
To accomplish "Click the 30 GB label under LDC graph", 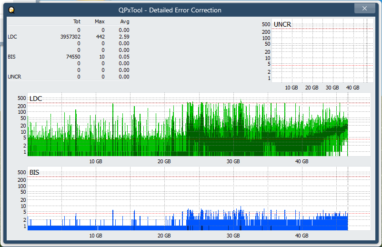I will (x=233, y=161).
